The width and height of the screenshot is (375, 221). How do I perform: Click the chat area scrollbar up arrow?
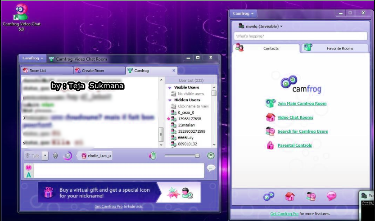pyautogui.click(x=161, y=80)
